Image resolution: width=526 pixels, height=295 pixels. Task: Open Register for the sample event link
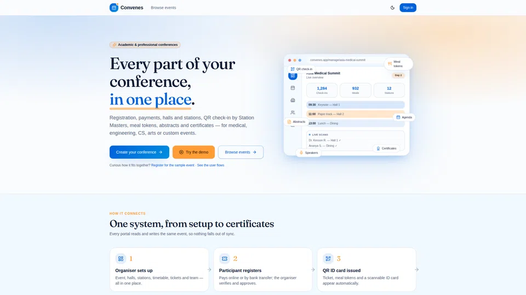[x=173, y=165]
